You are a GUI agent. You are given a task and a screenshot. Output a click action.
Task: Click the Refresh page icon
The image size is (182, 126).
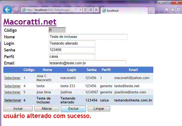pos(91,10)
